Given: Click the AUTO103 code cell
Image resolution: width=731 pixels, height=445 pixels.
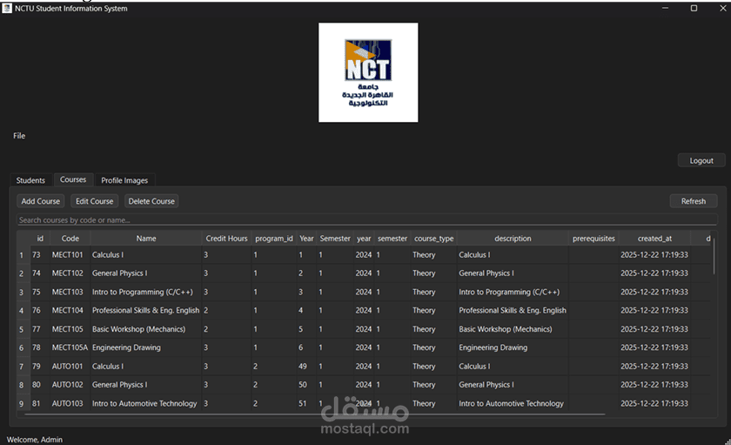Looking at the screenshot, I should tap(68, 403).
